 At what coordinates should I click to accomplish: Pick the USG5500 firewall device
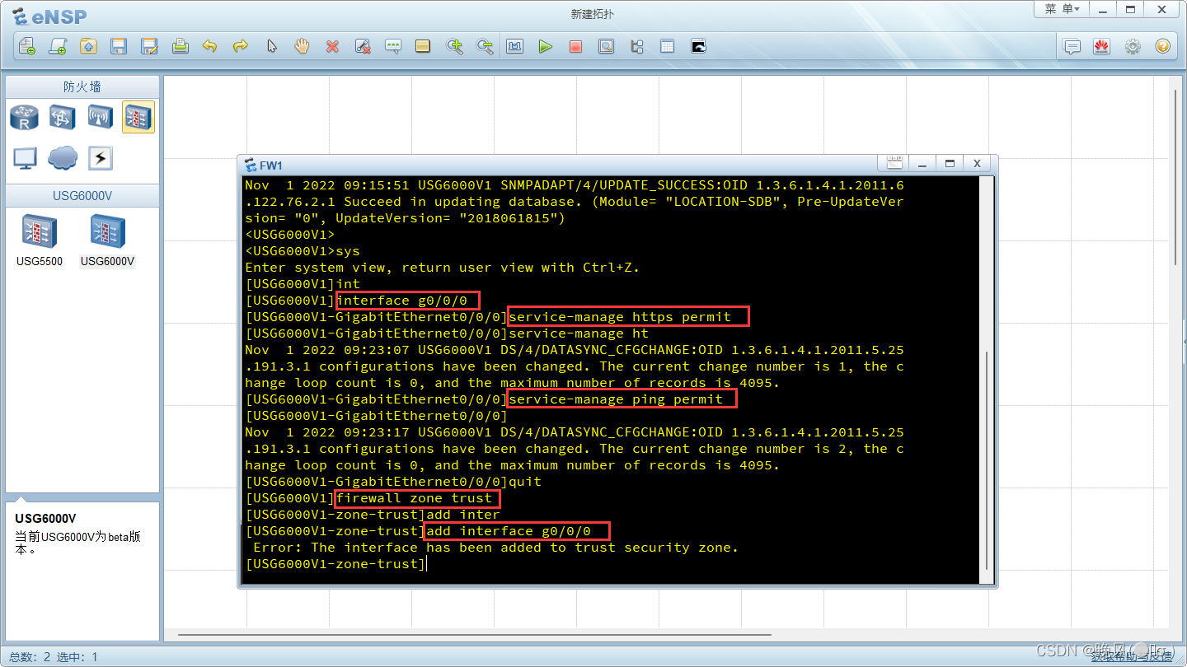click(39, 240)
